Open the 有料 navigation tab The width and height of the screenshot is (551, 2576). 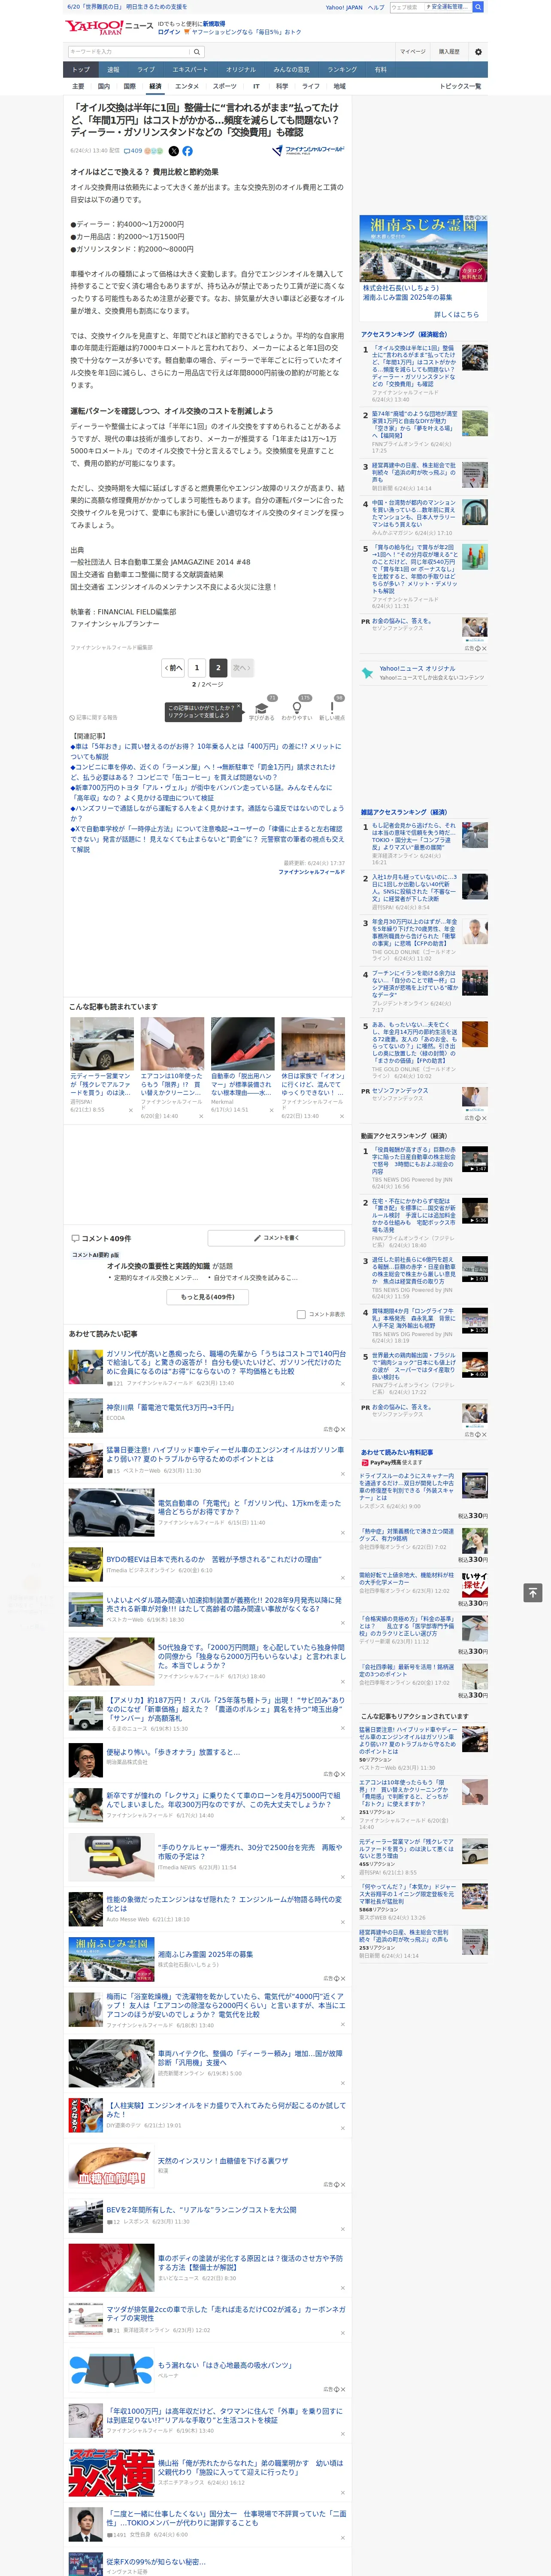pyautogui.click(x=380, y=70)
